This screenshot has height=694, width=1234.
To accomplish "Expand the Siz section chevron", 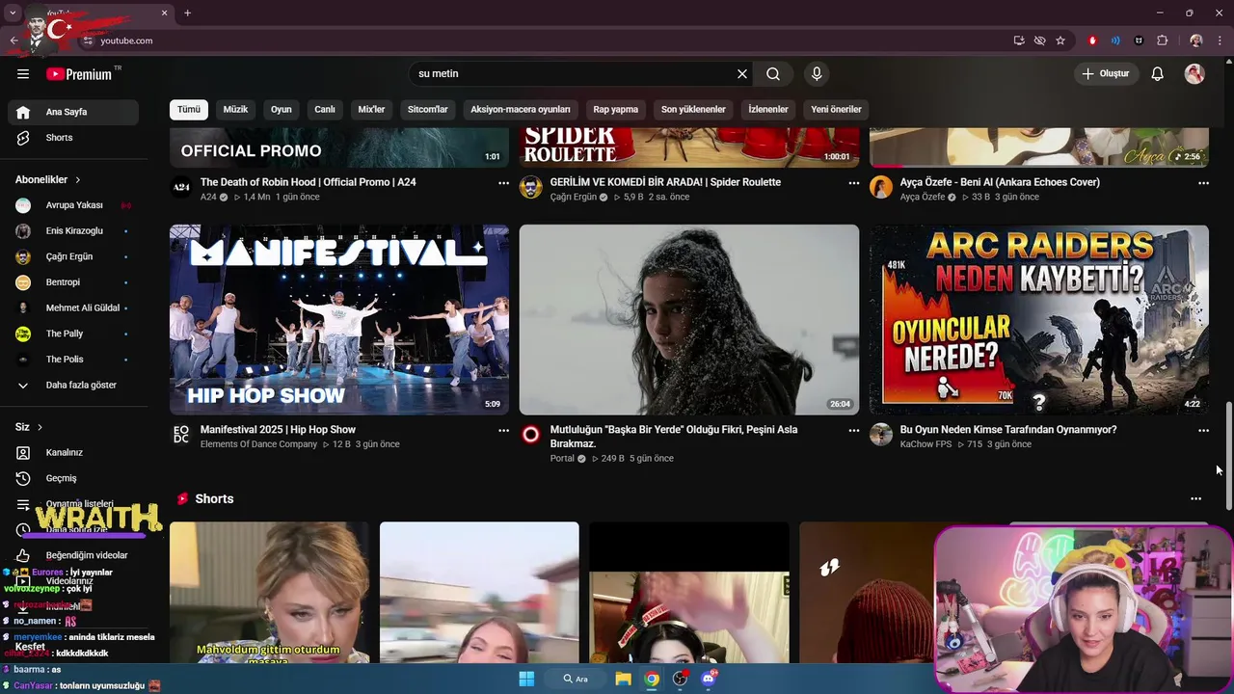I will point(40,427).
